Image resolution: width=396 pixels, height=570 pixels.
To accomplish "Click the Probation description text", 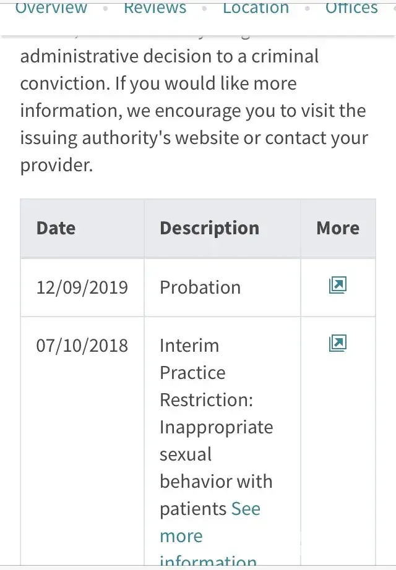I will [200, 287].
